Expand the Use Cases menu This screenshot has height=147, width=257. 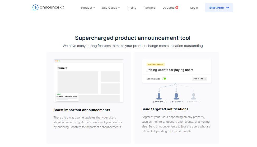(111, 8)
